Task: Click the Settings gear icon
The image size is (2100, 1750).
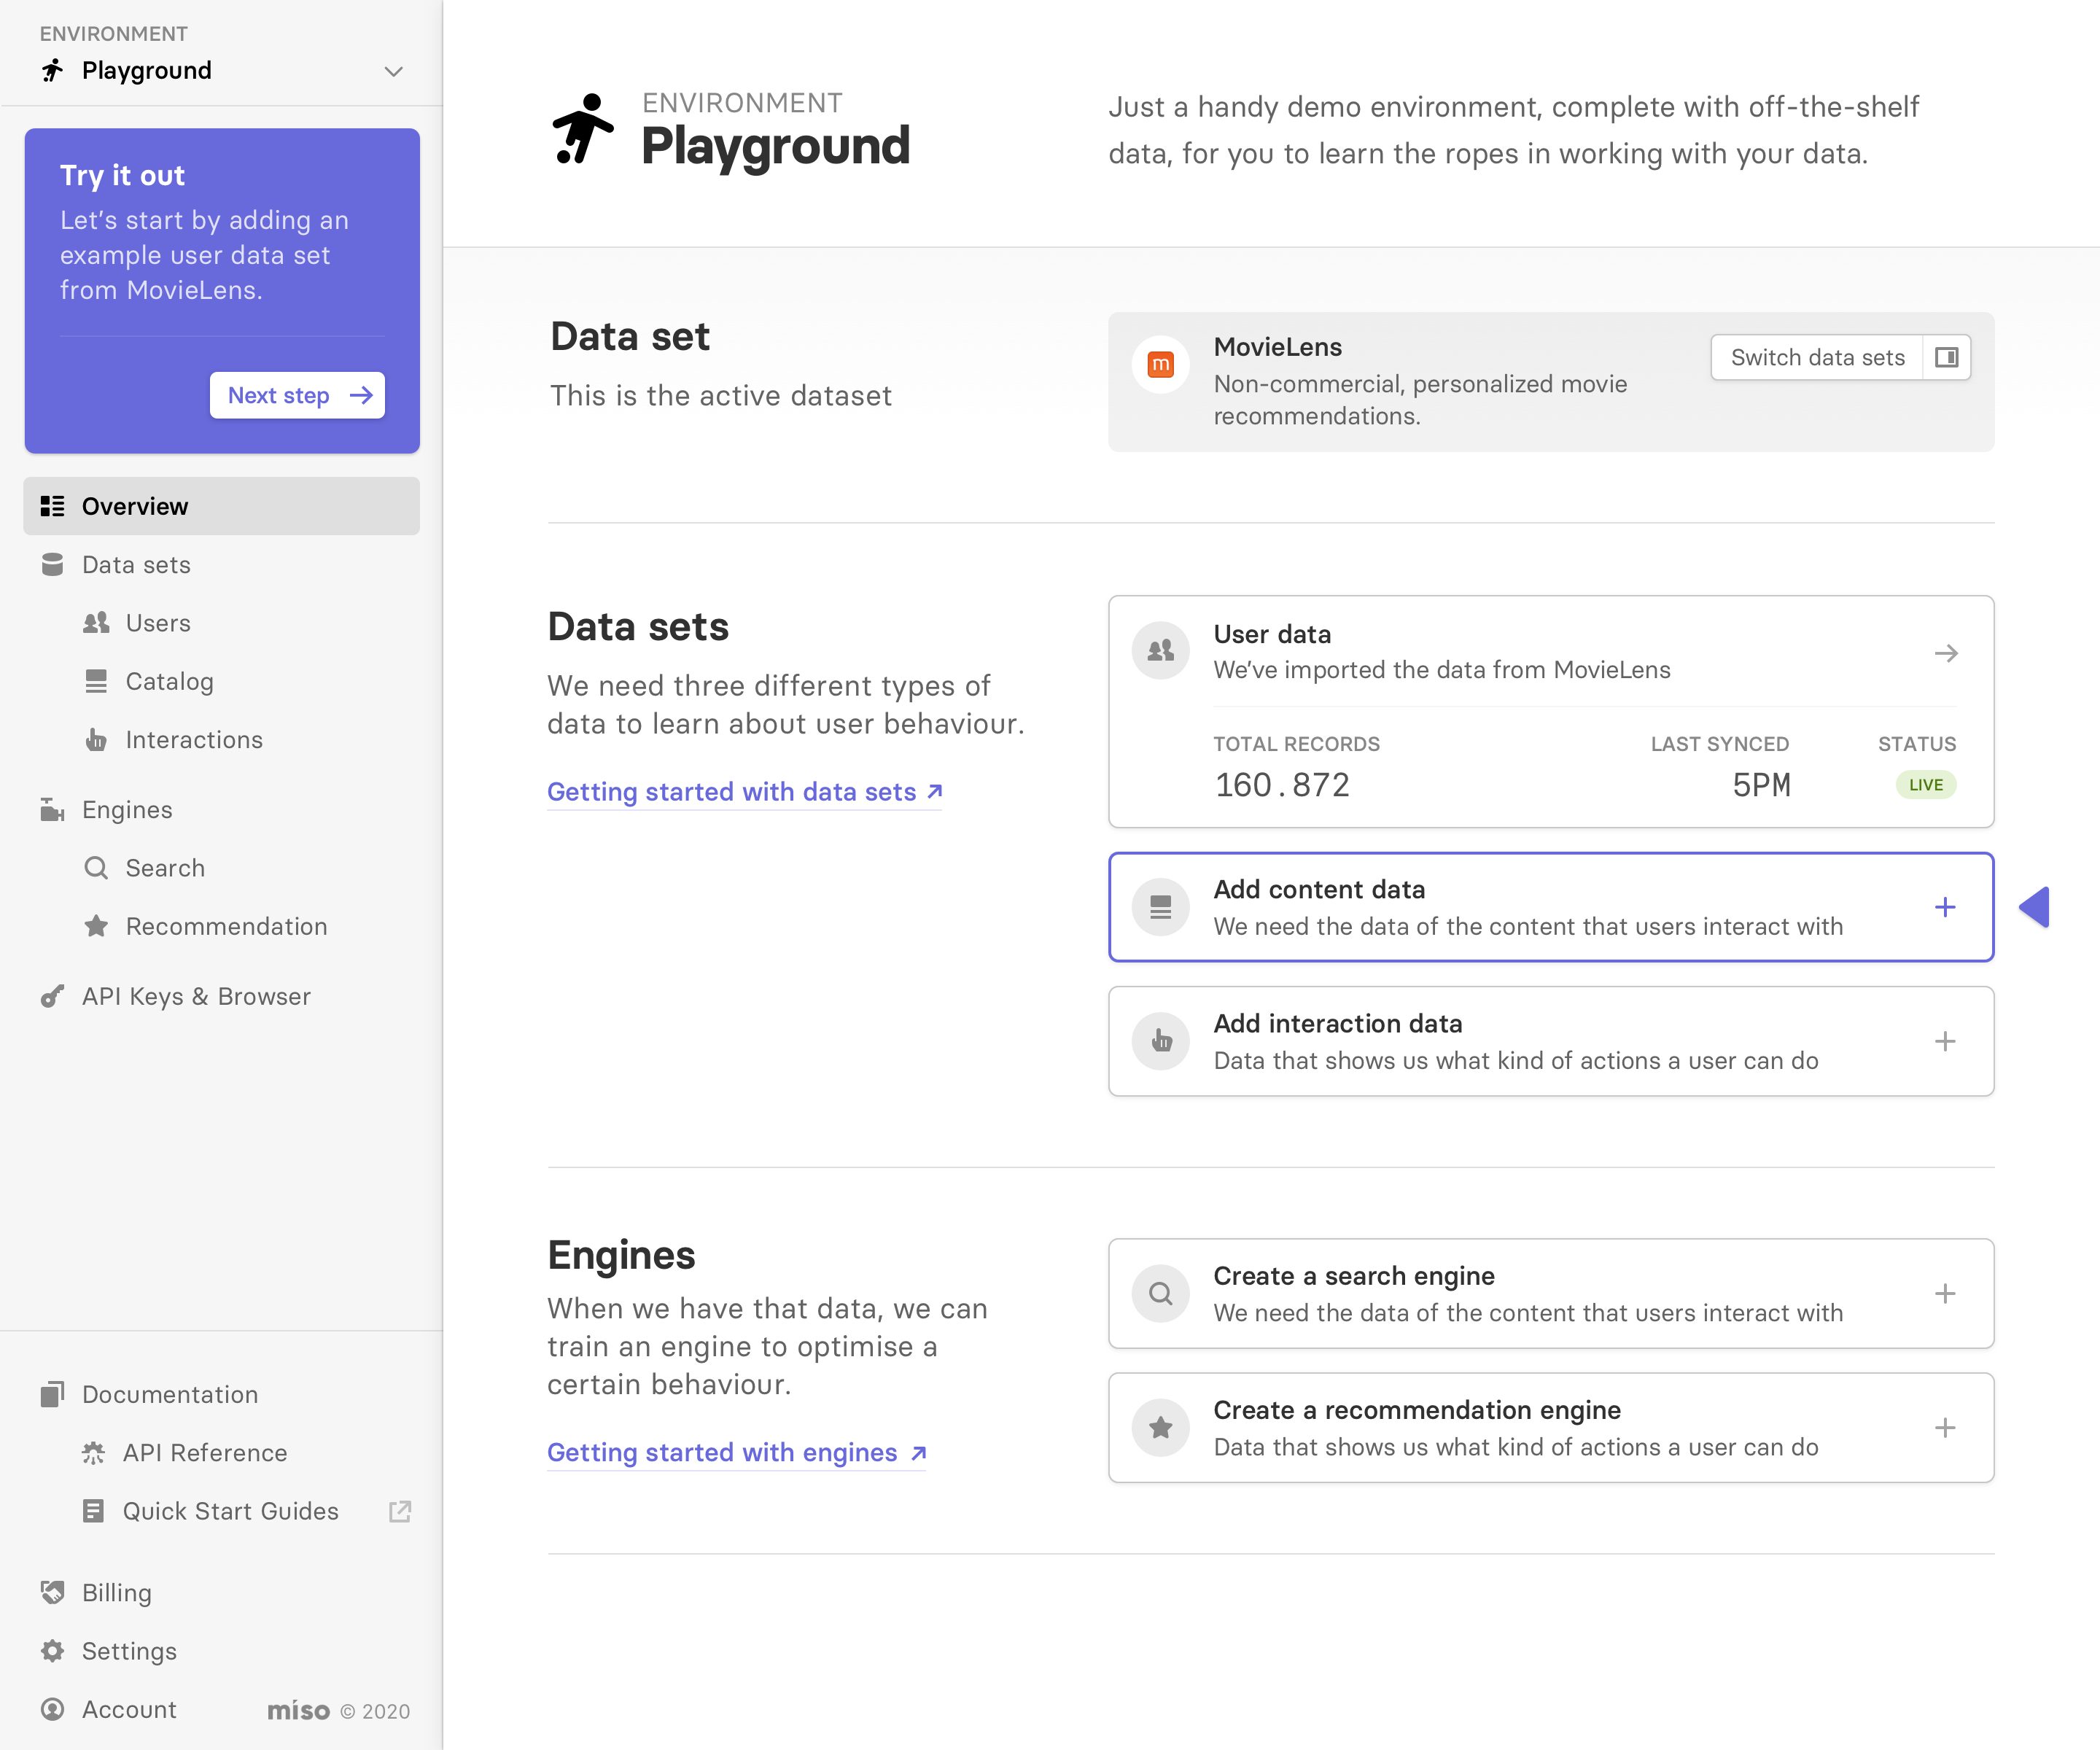Action: [52, 1651]
